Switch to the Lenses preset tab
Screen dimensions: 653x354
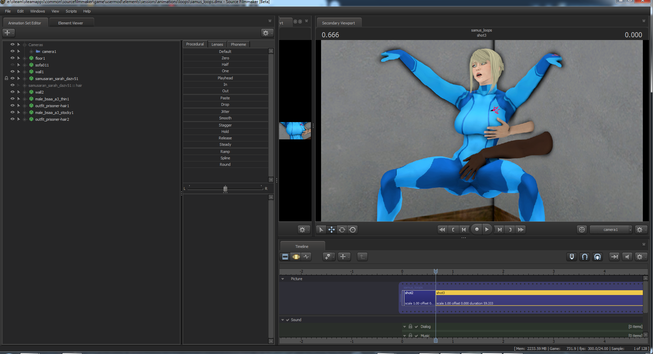[217, 44]
